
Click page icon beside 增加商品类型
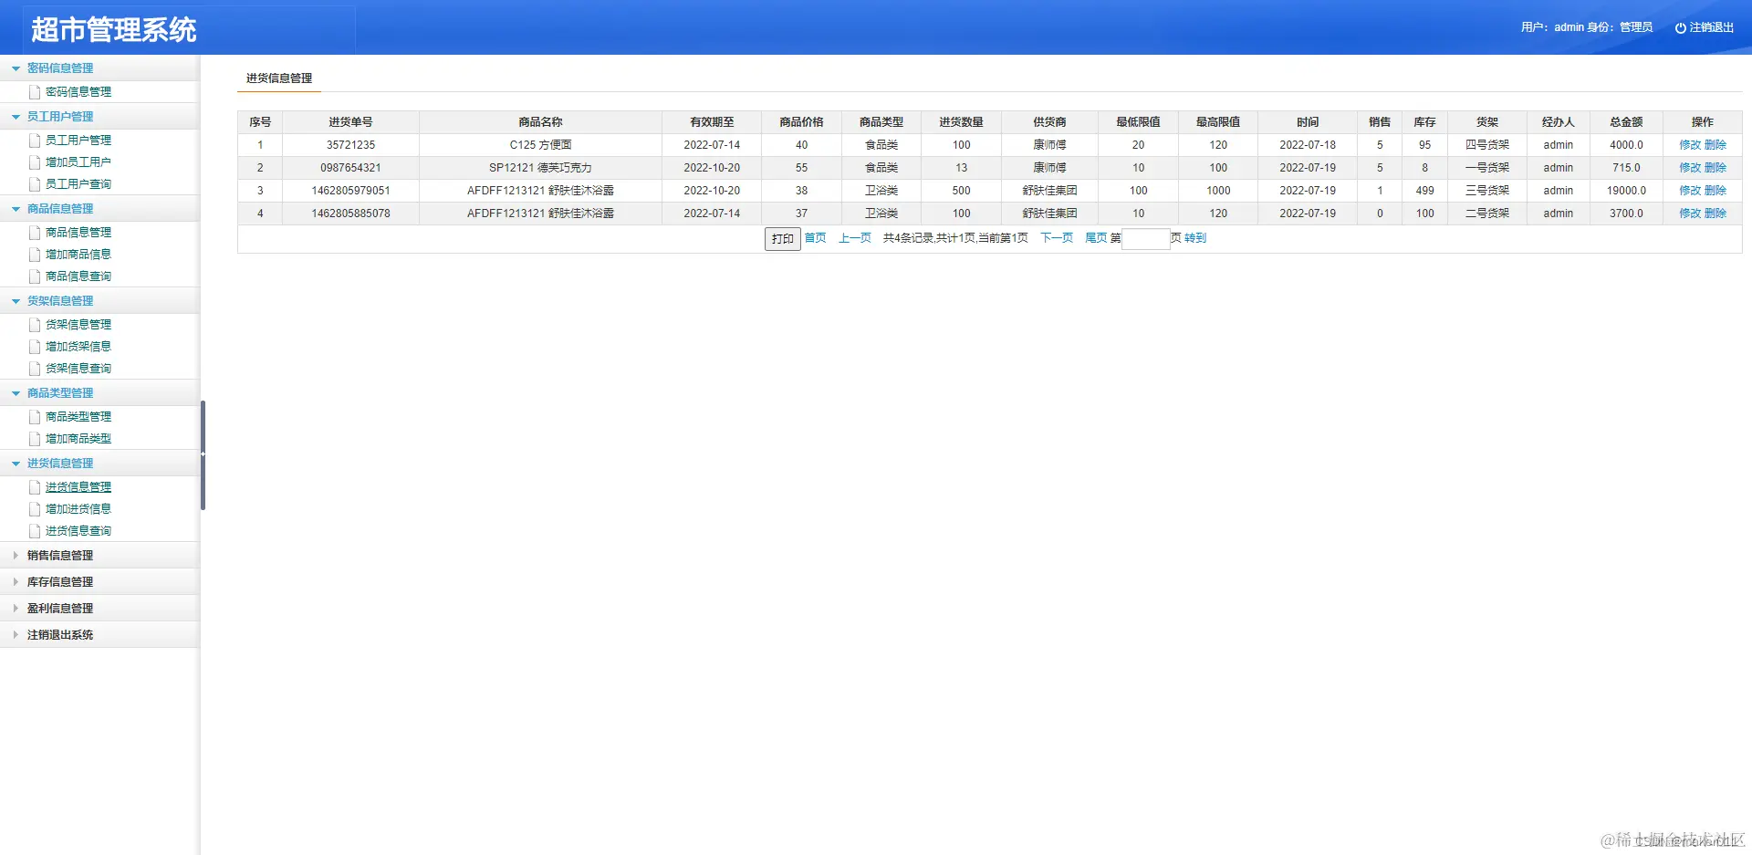pyautogui.click(x=35, y=439)
